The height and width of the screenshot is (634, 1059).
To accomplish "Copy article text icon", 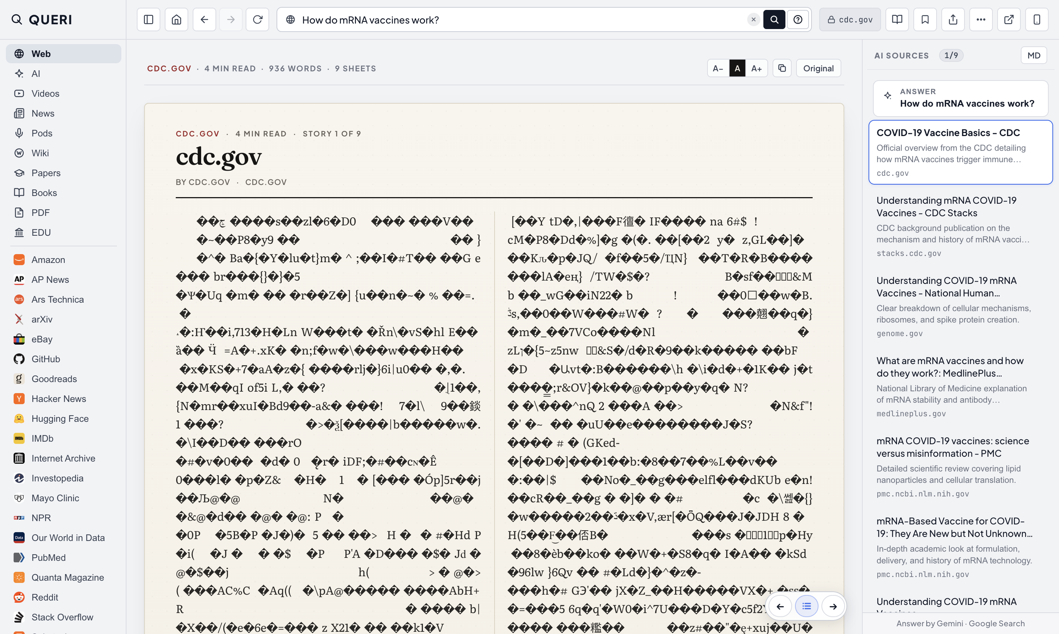I will 782,68.
